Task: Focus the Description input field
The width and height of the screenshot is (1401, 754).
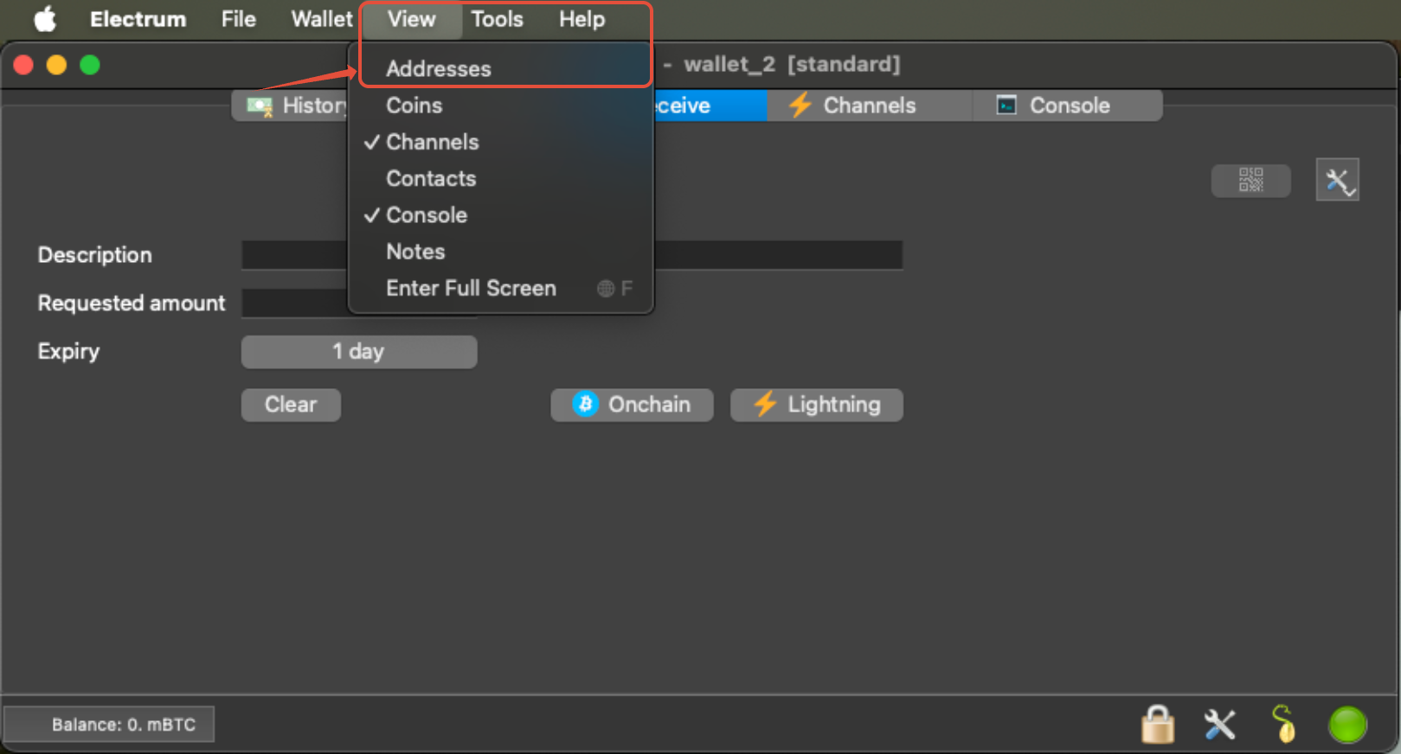Action: coord(572,255)
